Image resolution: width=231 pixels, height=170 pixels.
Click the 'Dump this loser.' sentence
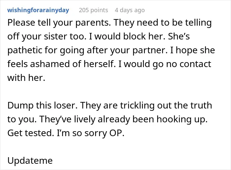point(43,106)
